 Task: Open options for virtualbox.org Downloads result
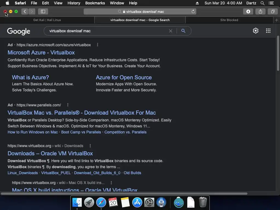pyautogui.click(x=90, y=146)
